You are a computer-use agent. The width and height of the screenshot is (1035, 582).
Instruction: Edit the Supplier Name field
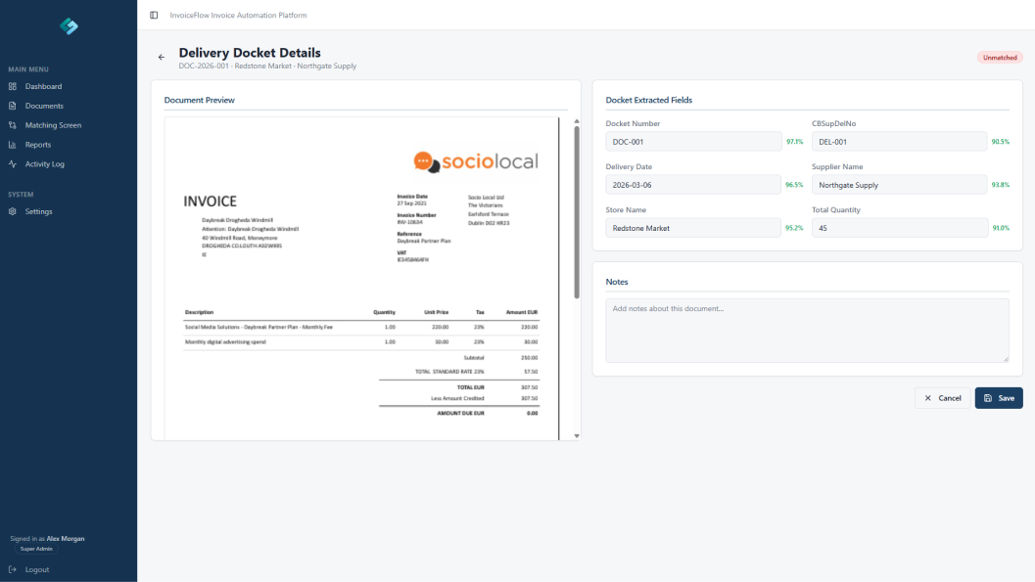click(900, 185)
